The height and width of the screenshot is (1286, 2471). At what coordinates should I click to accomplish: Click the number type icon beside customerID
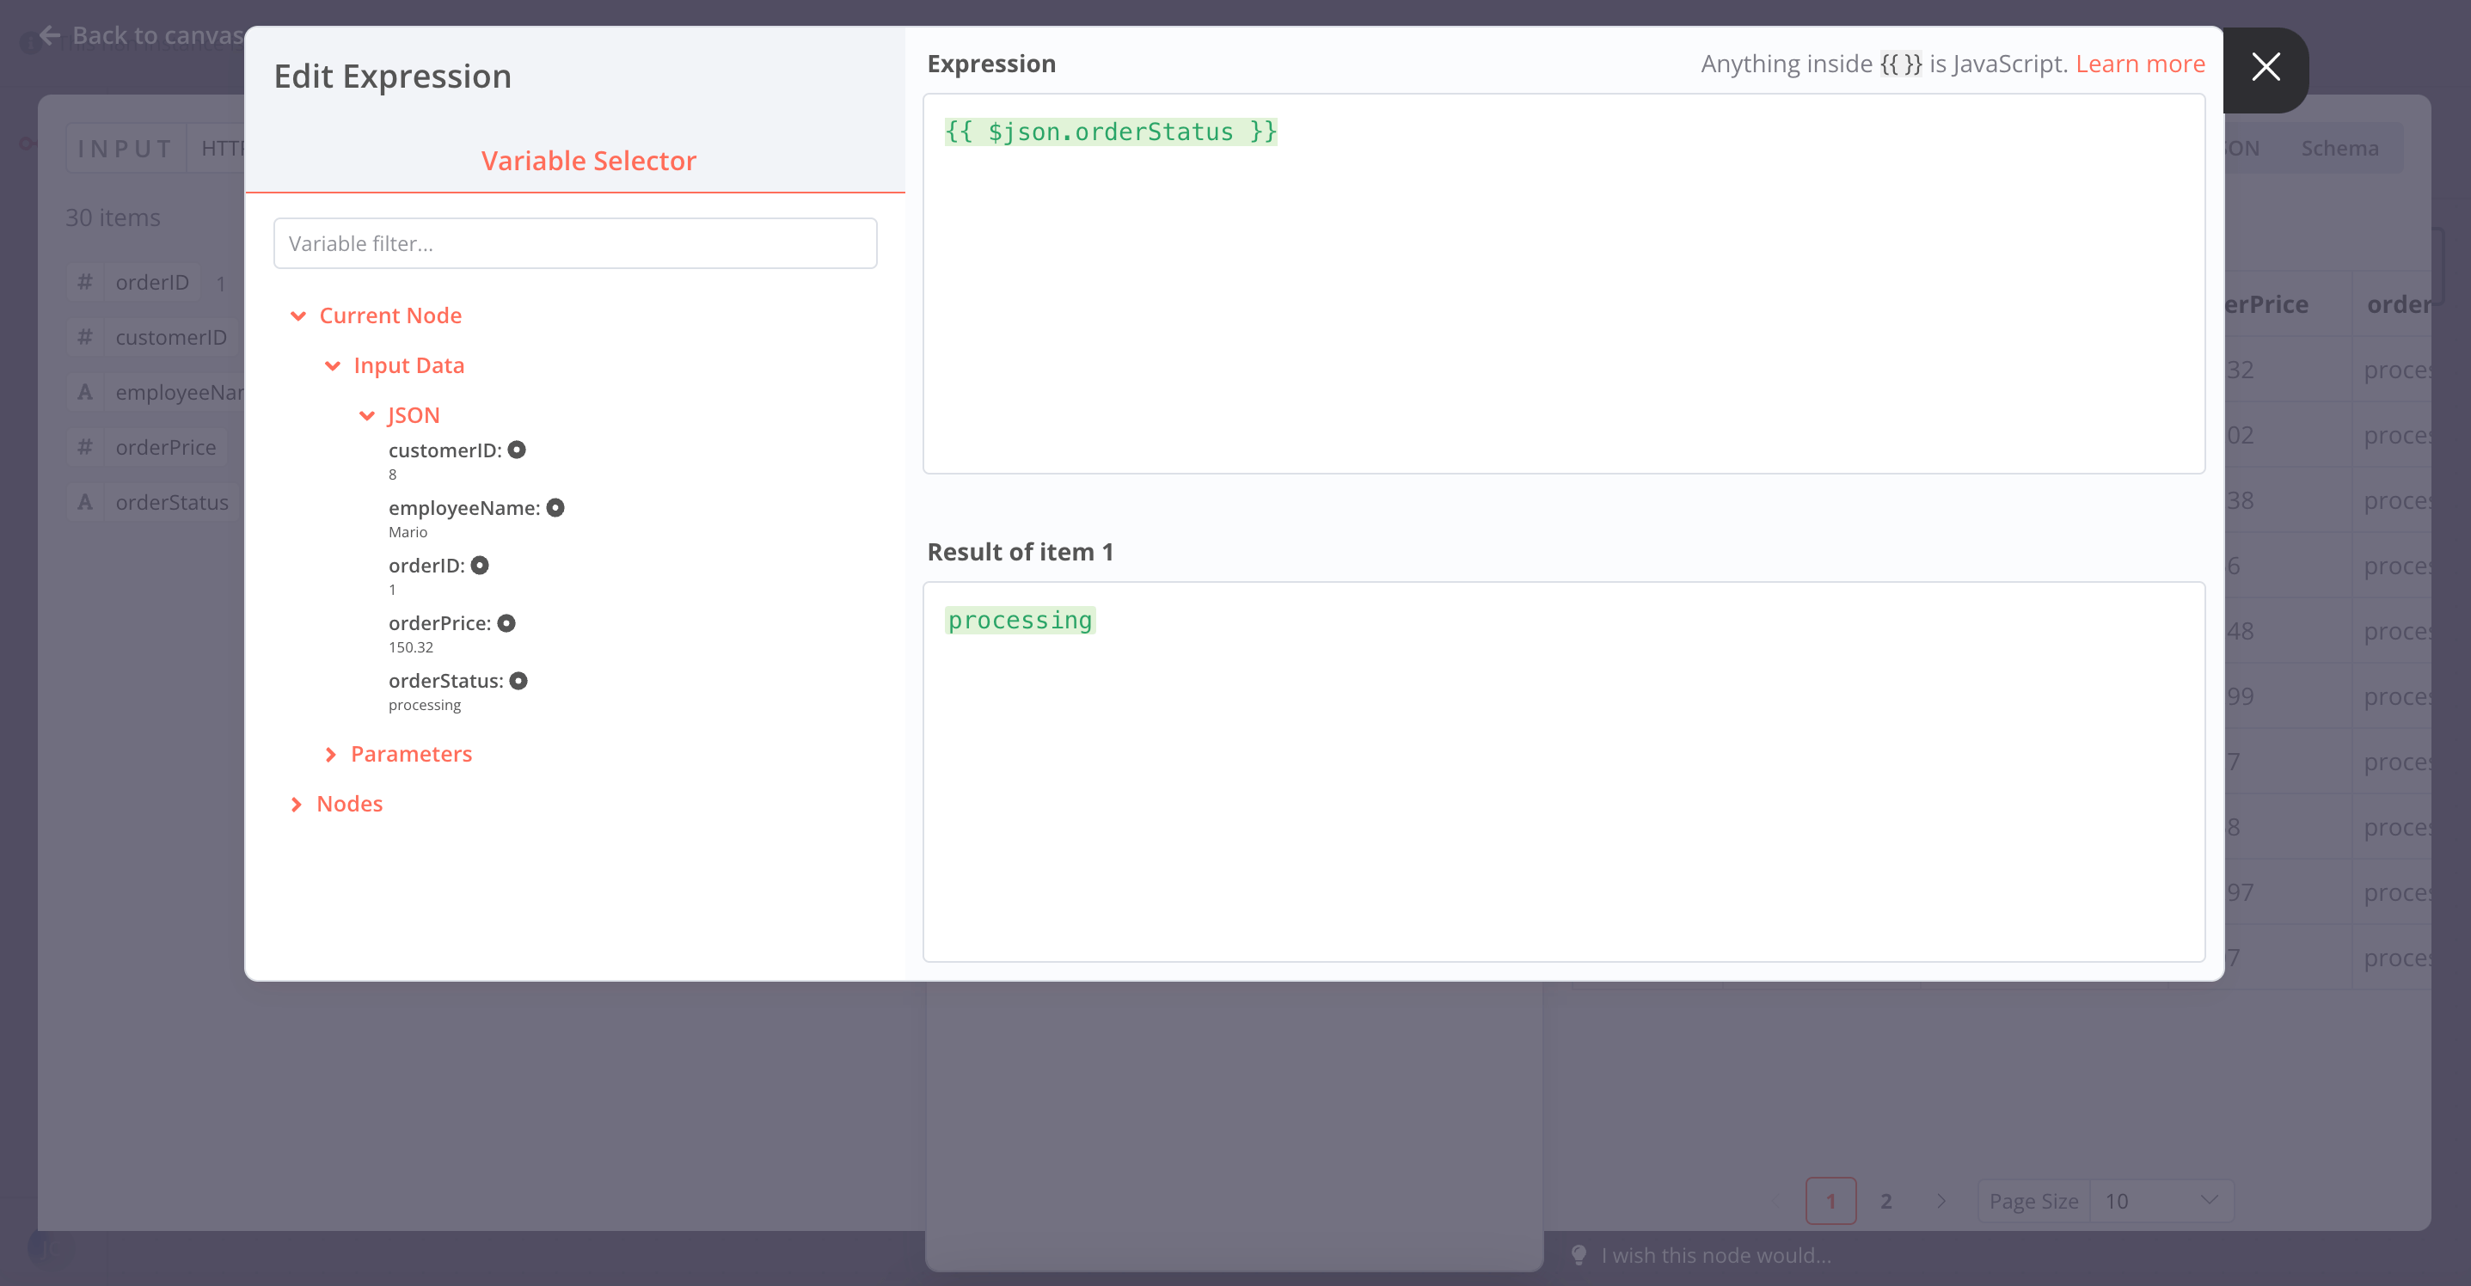pos(84,337)
